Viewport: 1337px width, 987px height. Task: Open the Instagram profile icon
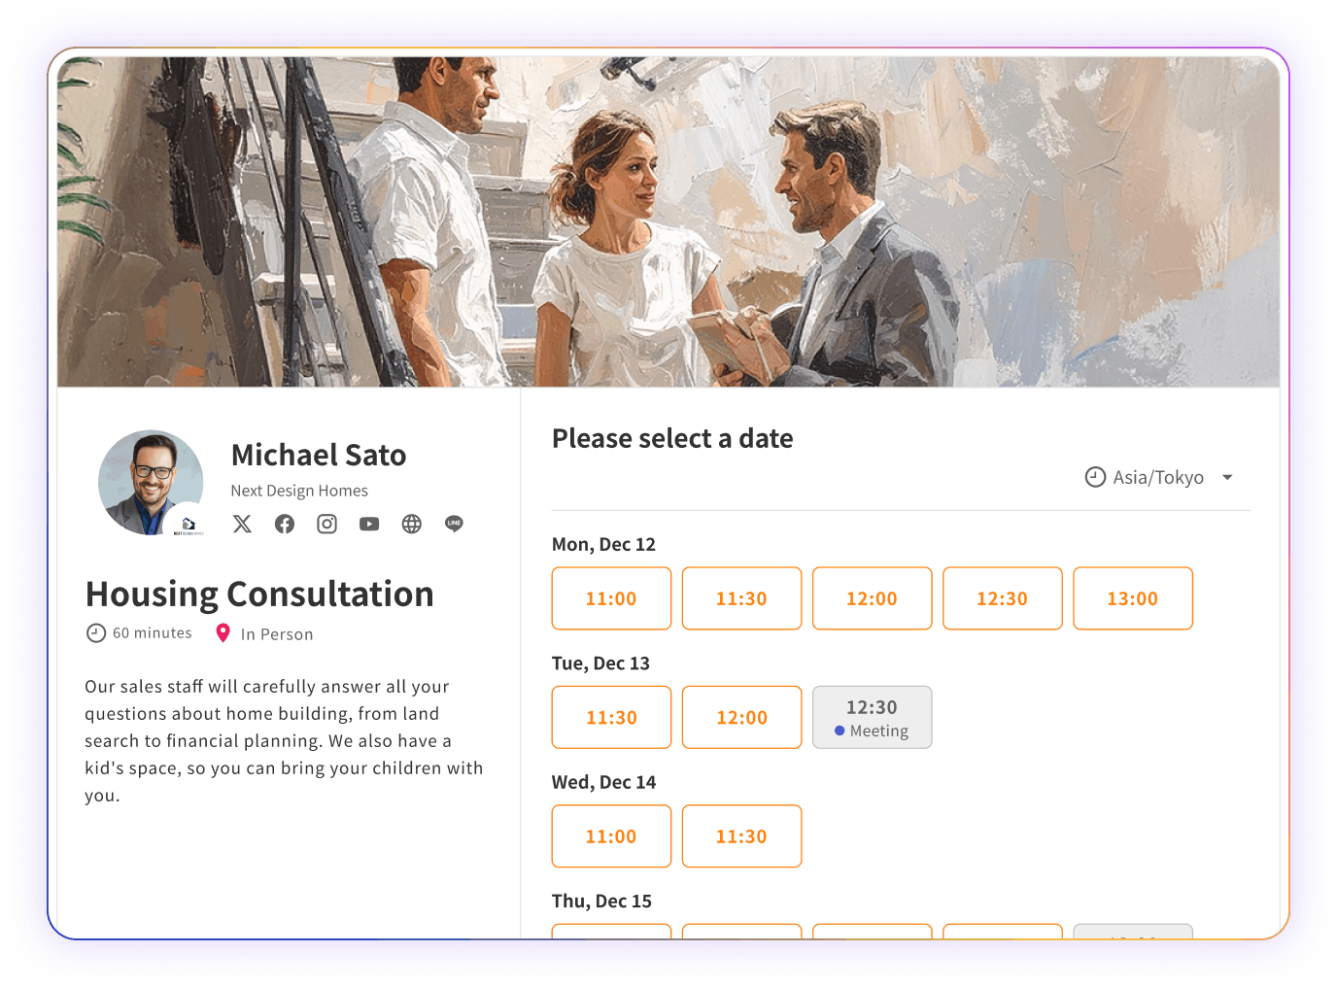click(326, 524)
